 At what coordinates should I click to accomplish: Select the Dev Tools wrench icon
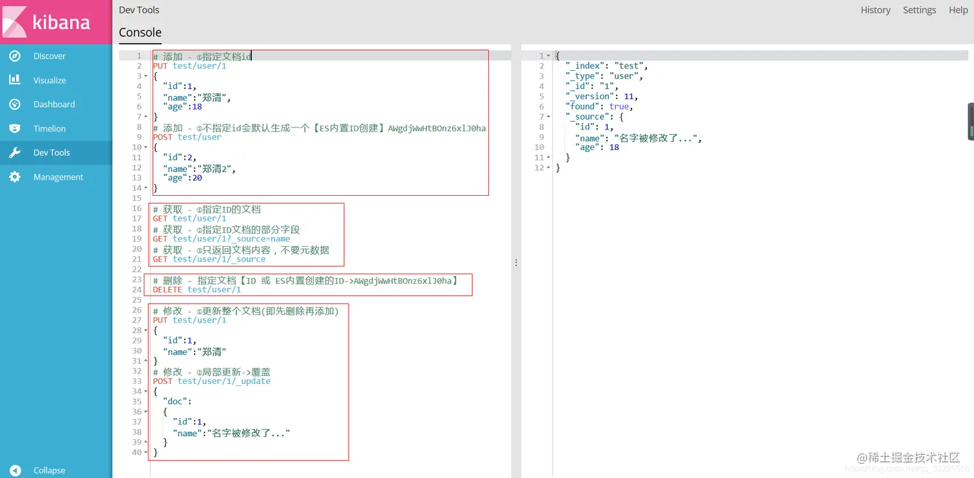[15, 153]
